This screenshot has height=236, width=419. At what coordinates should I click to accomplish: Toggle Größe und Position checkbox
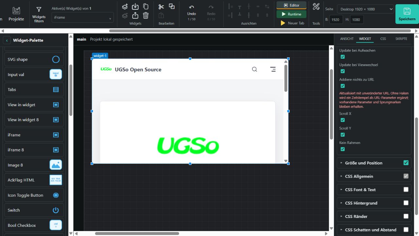(x=406, y=163)
